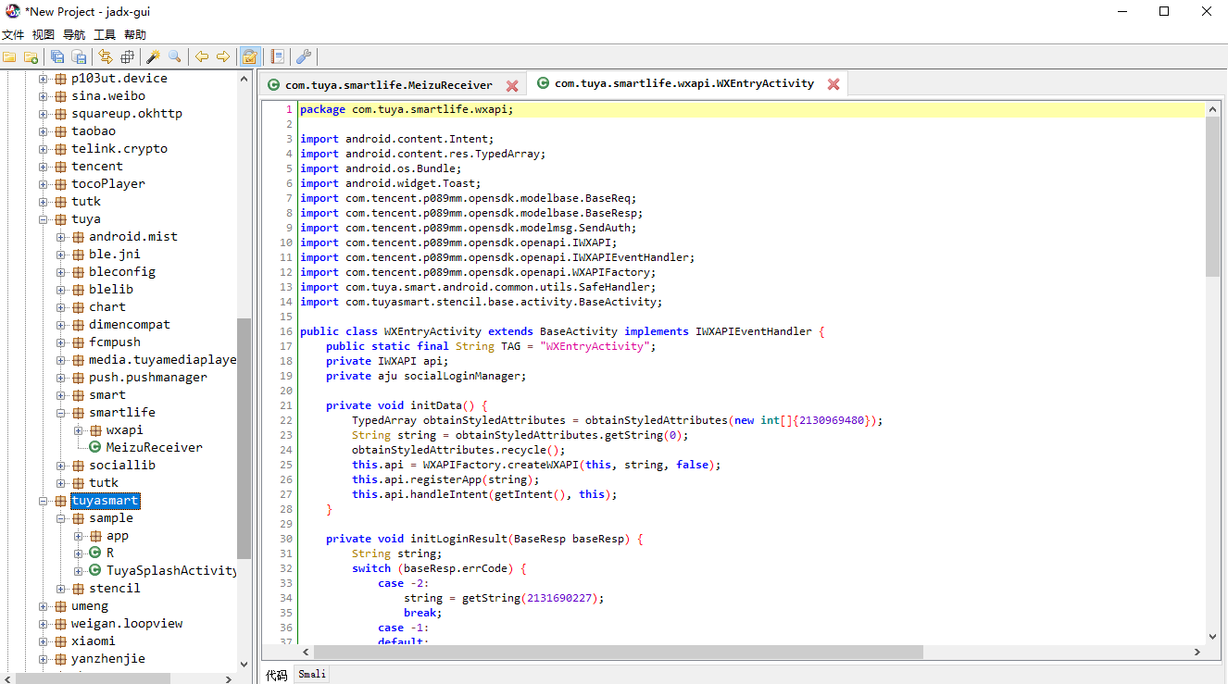This screenshot has width=1228, height=684.
Task: Close the MeizuReceiver tab
Action: [512, 85]
